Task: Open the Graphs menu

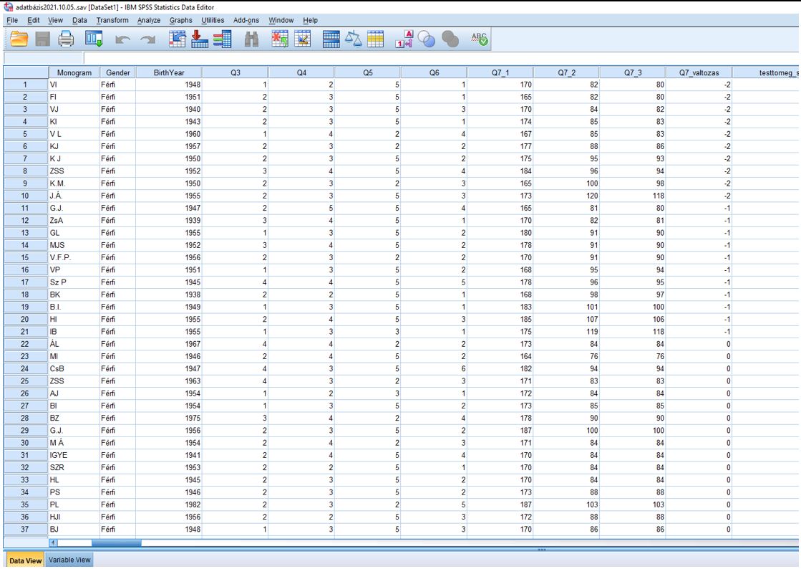Action: pos(180,20)
